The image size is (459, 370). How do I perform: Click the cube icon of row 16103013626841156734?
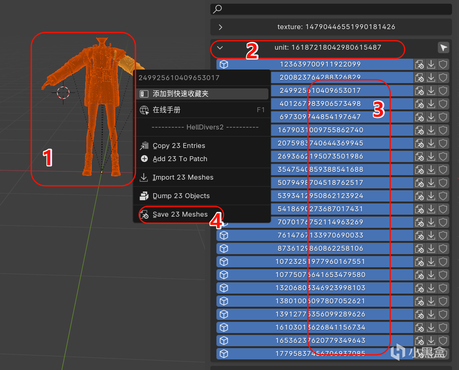[224, 327]
